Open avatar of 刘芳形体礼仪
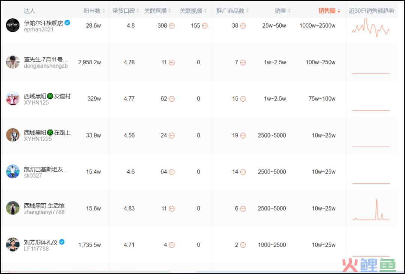 tap(13, 244)
